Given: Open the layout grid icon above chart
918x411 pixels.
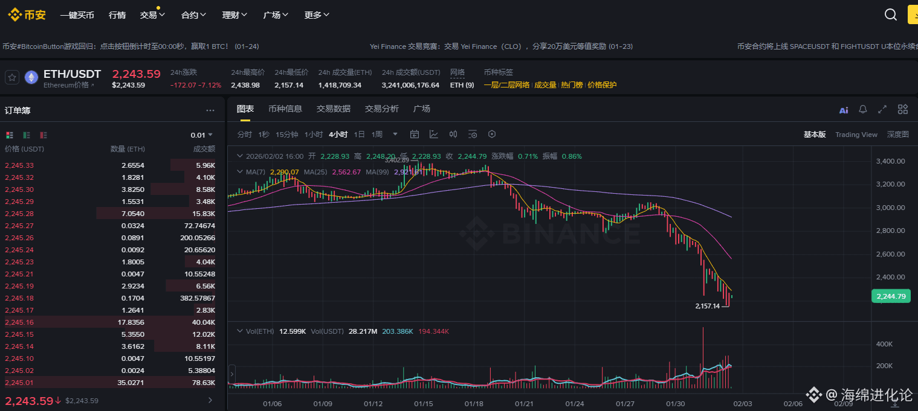Looking at the screenshot, I should point(902,109).
